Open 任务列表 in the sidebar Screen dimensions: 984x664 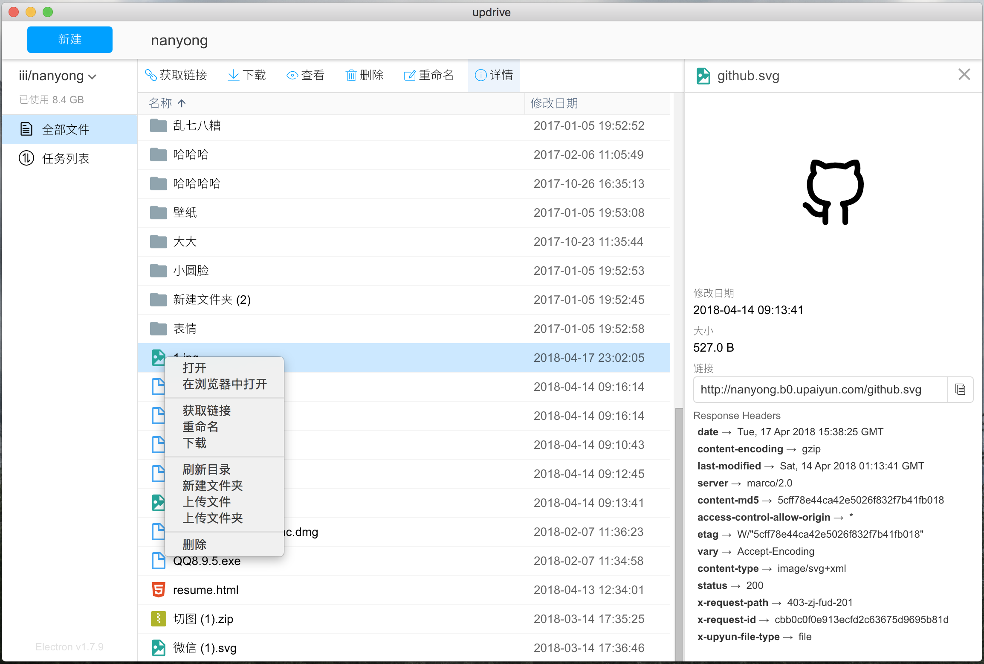tap(65, 158)
